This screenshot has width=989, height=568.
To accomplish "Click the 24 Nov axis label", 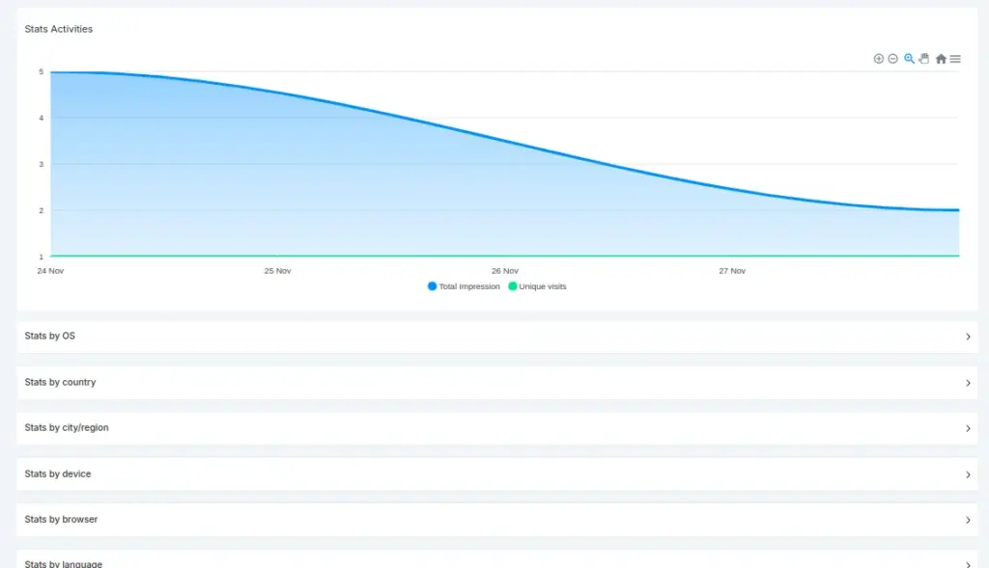I will 50,271.
